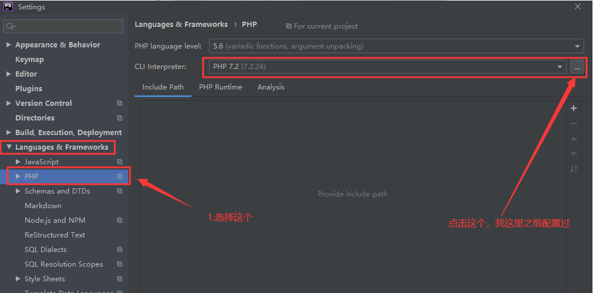The image size is (593, 293).
Task: Click the project-level icon next to Node.js and NPM
Action: (x=119, y=220)
